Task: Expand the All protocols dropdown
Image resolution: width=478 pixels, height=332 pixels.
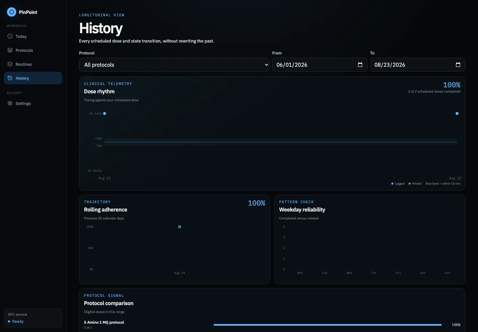Action: [174, 65]
